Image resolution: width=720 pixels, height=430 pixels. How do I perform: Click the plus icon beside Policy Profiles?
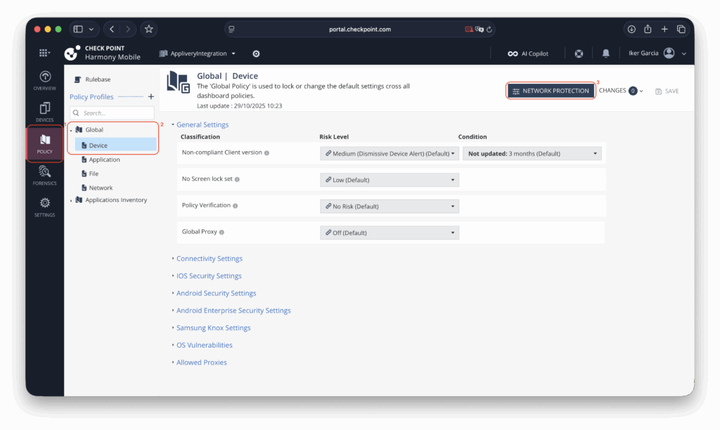point(150,96)
